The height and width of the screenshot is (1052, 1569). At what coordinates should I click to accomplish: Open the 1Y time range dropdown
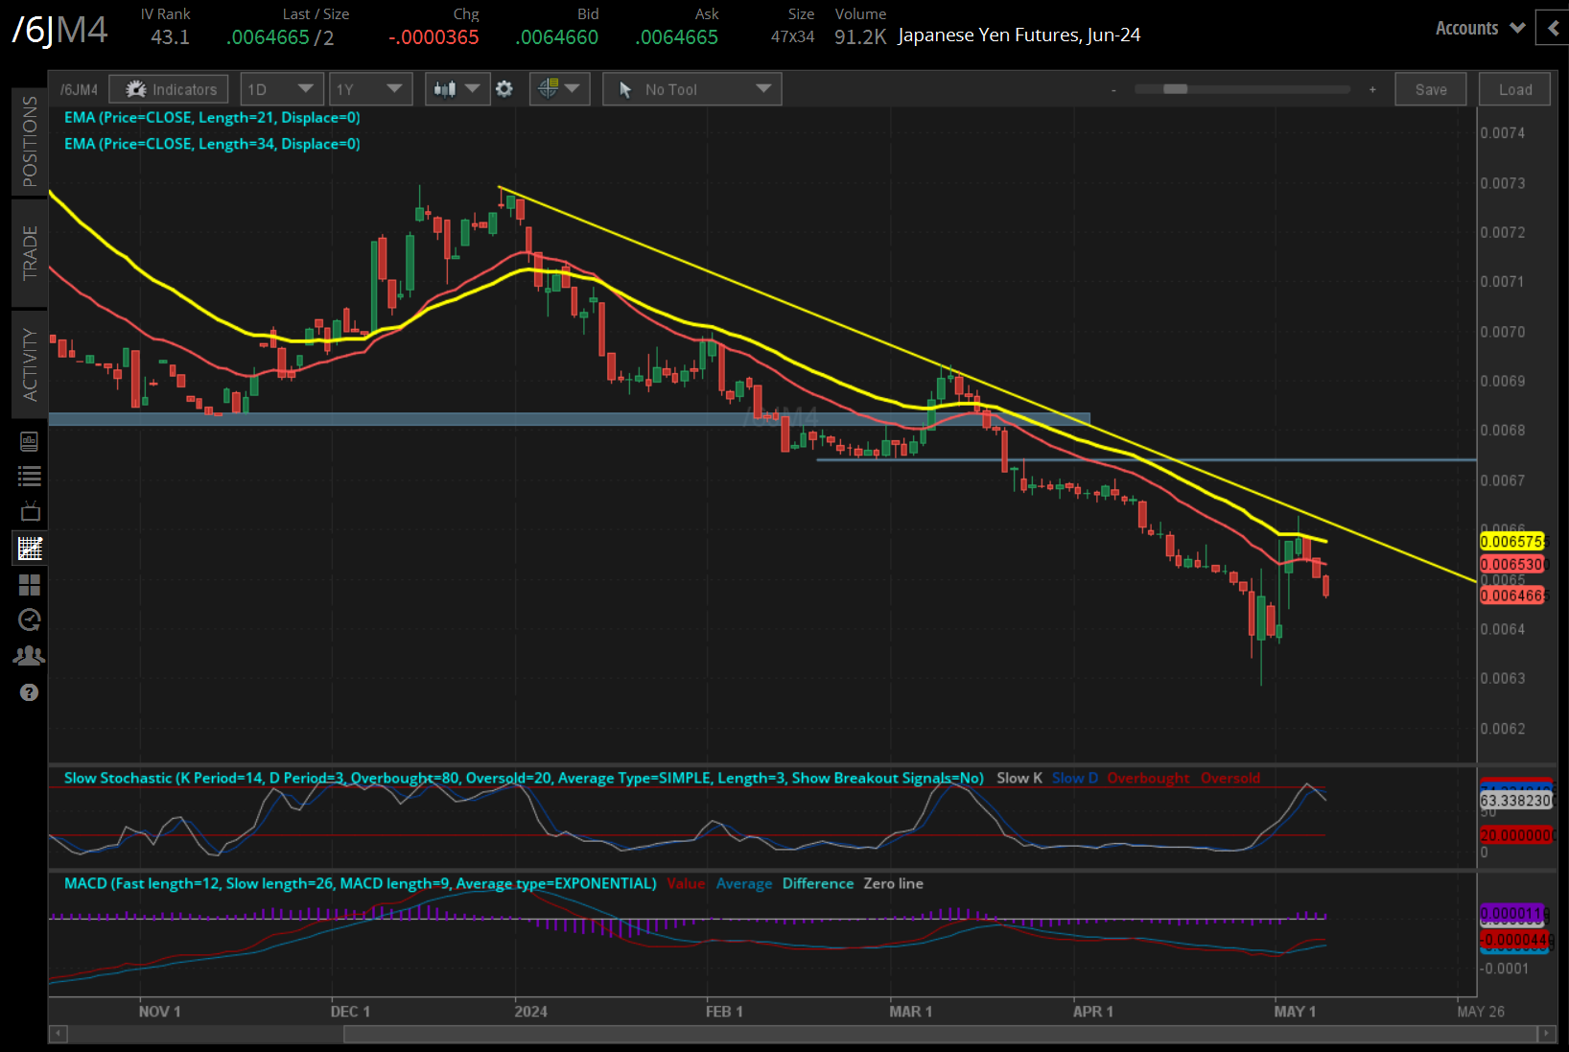369,89
